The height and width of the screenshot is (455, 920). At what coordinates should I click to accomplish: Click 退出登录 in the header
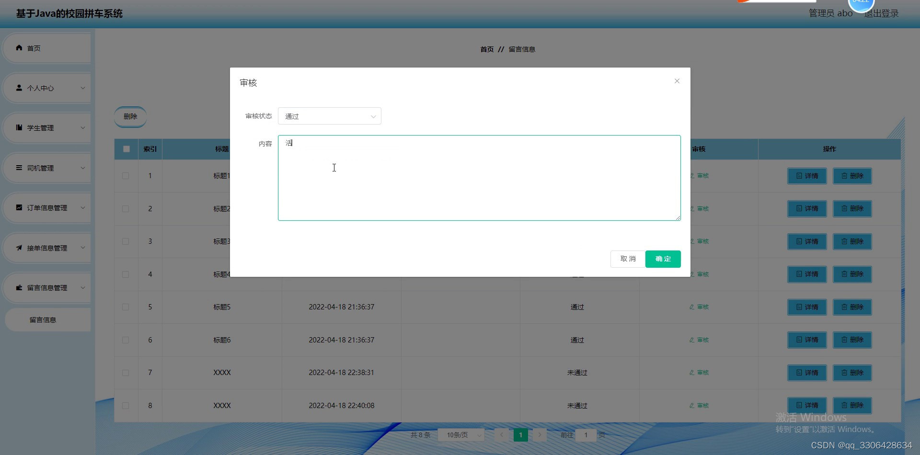(881, 13)
